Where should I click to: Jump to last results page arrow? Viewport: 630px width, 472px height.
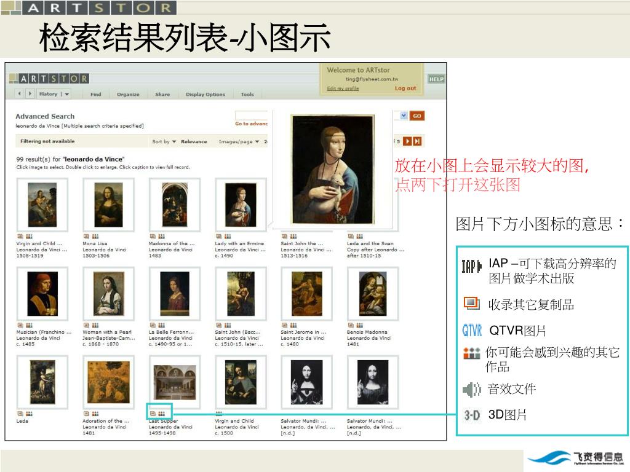(417, 141)
